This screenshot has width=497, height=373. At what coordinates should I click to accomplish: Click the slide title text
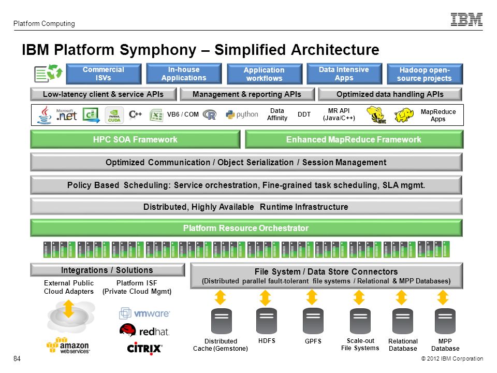pos(200,50)
